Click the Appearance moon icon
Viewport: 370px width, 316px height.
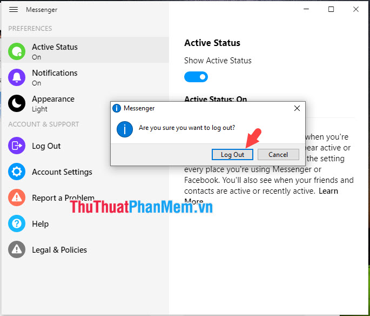click(17, 103)
